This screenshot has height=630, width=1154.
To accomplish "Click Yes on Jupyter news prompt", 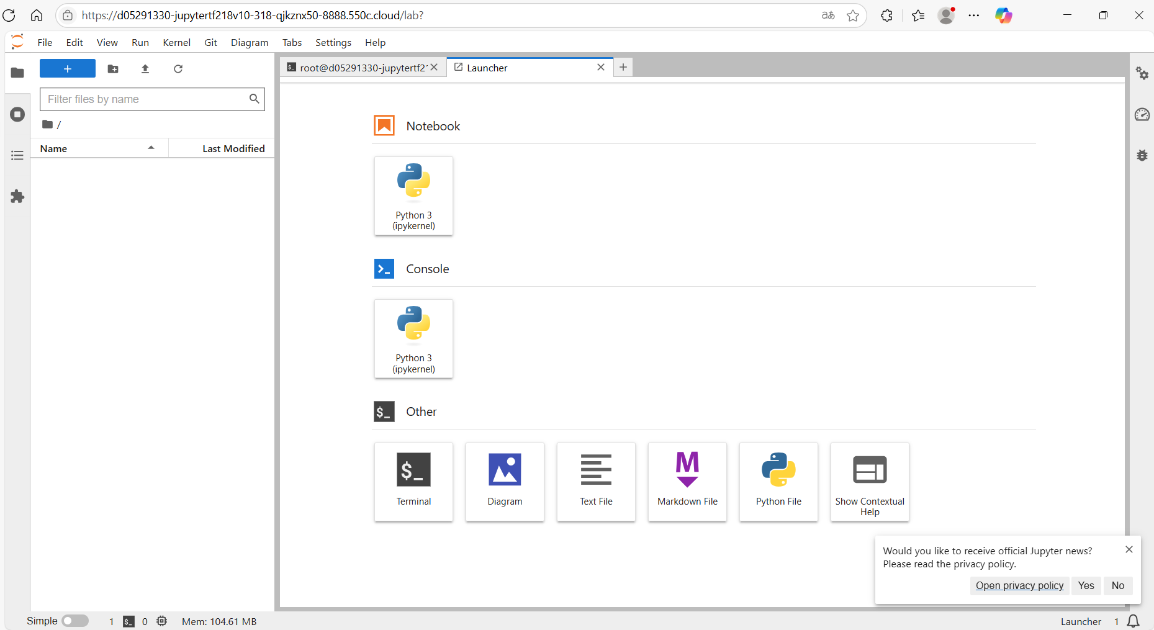I will pyautogui.click(x=1086, y=585).
